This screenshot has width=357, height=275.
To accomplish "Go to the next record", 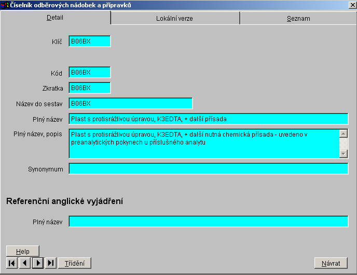I will [x=38, y=263].
